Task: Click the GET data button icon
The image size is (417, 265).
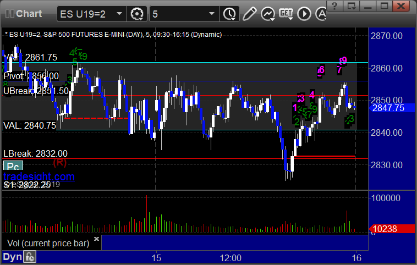Action: point(286,14)
